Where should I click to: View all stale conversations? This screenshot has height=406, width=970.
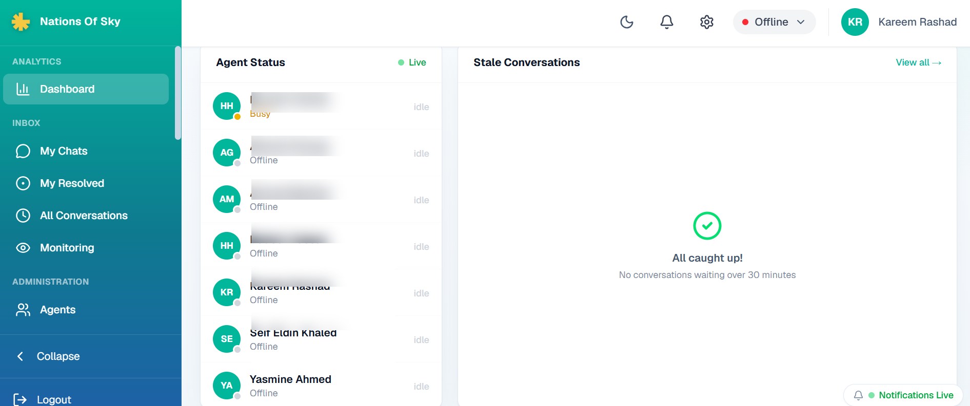click(918, 62)
